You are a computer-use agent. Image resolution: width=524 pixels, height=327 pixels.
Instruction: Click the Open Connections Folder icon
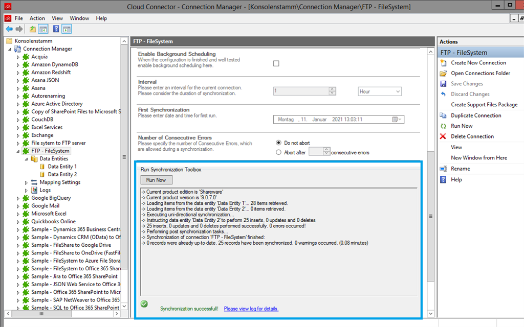pos(443,74)
